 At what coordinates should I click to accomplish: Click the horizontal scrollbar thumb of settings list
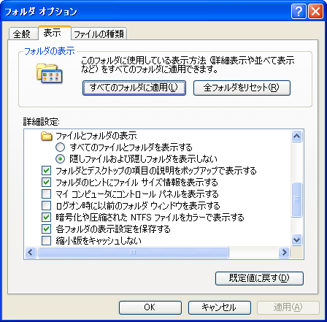(x=133, y=252)
